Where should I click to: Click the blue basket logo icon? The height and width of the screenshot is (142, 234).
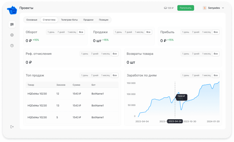(12, 10)
